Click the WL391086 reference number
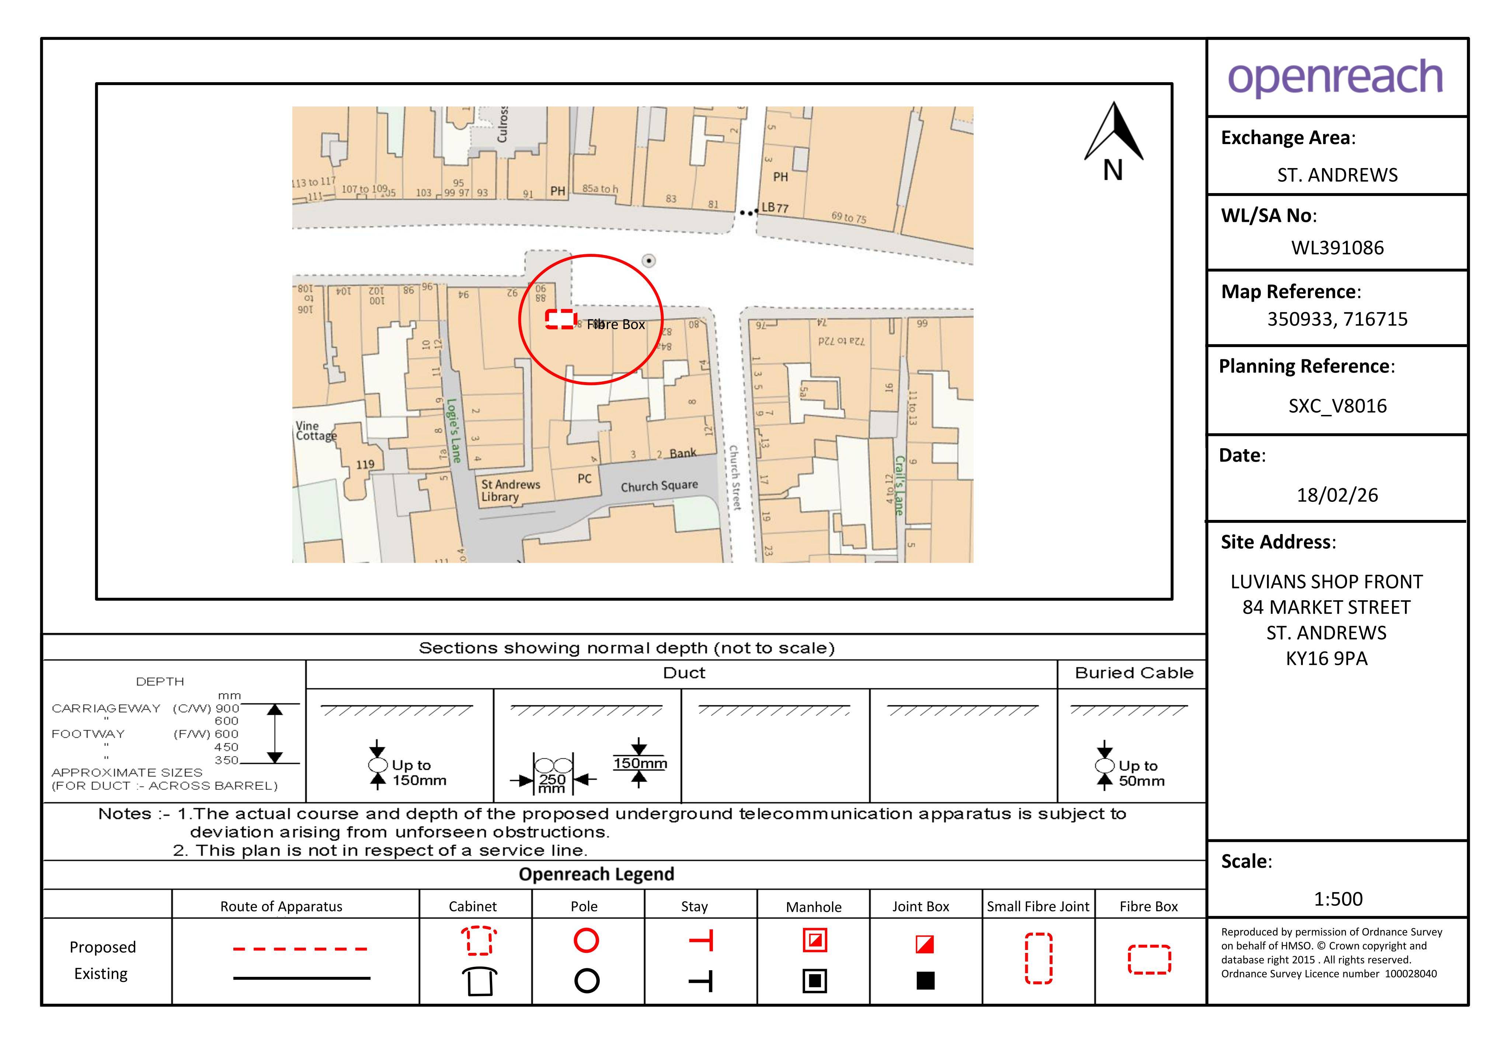Image resolution: width=1510 pixels, height=1045 pixels. click(1337, 248)
